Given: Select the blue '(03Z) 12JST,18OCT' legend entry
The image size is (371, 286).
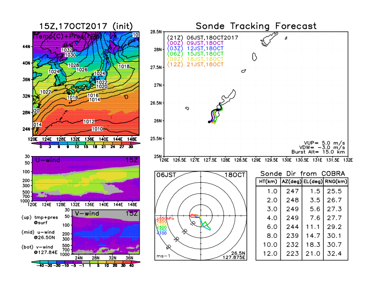Looking at the screenshot, I should [x=195, y=49].
